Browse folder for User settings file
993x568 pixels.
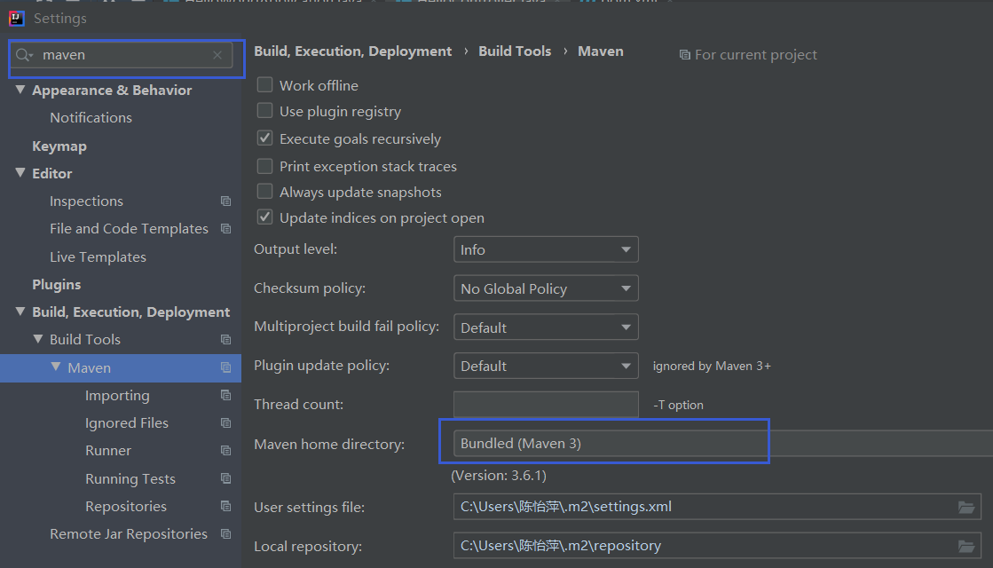(965, 508)
